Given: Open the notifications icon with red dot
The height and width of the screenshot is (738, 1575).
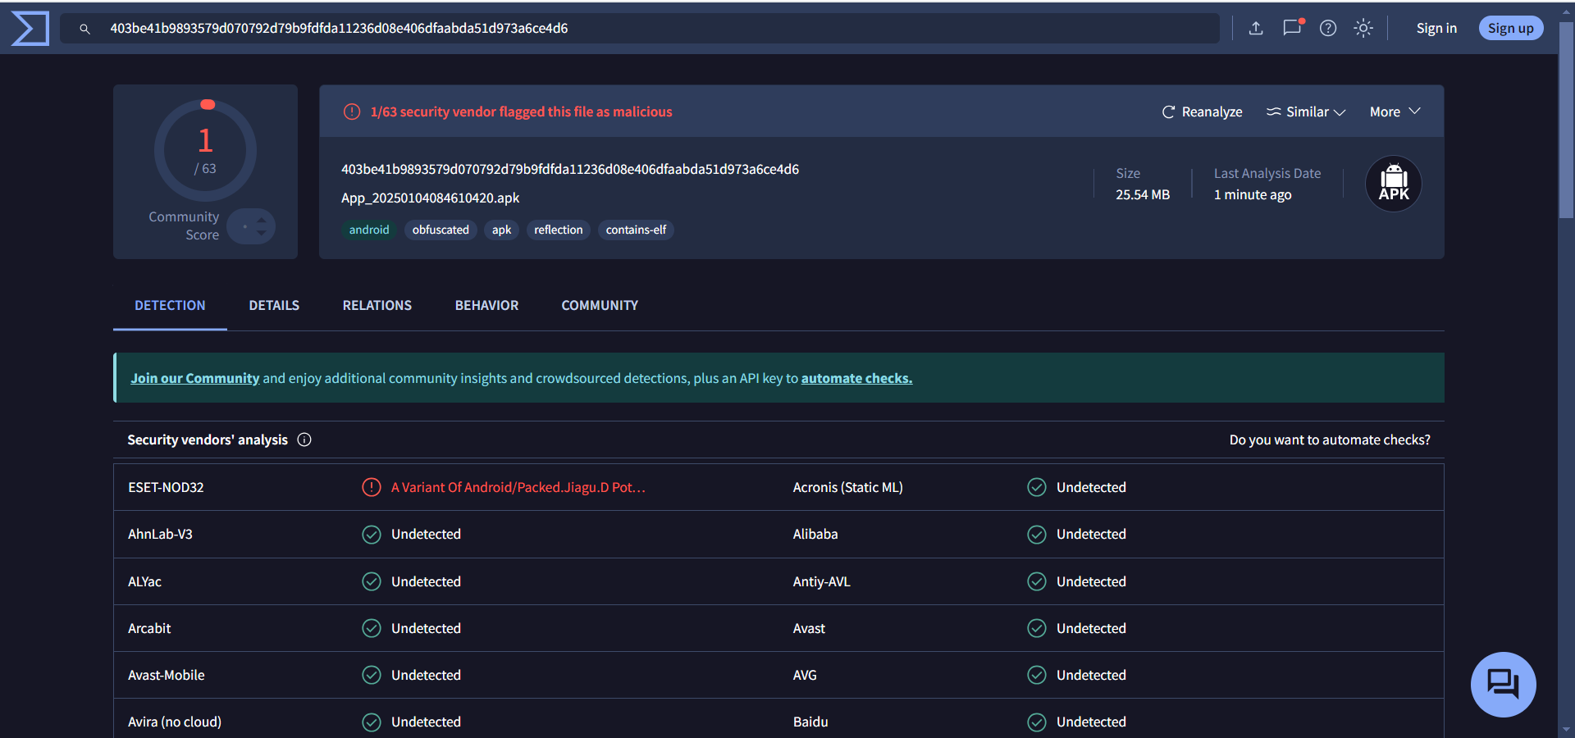Looking at the screenshot, I should (x=1292, y=28).
